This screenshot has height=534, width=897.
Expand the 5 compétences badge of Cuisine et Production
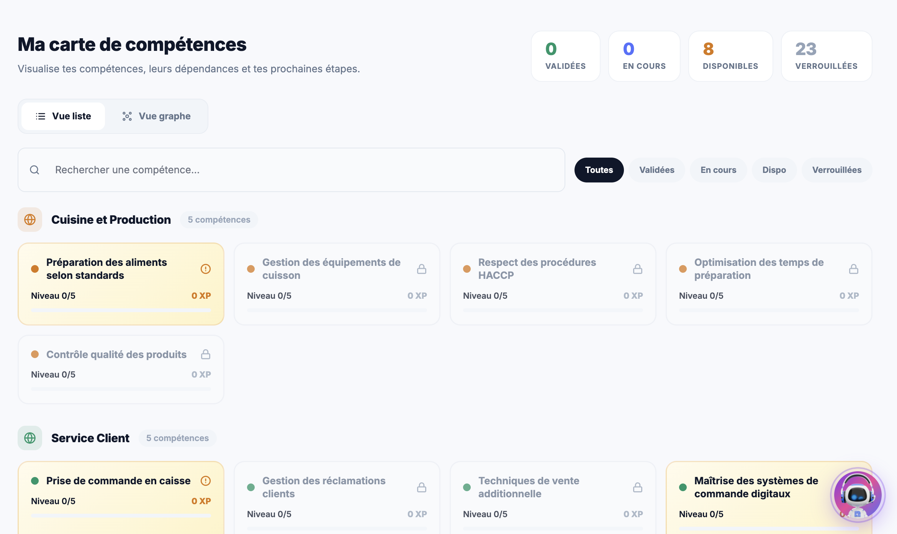coord(219,220)
